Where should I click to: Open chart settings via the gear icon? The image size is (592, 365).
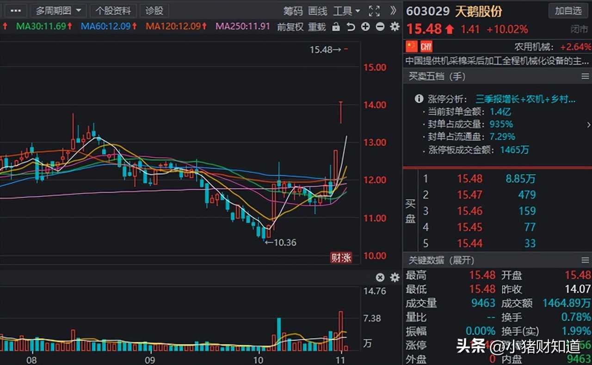click(395, 27)
